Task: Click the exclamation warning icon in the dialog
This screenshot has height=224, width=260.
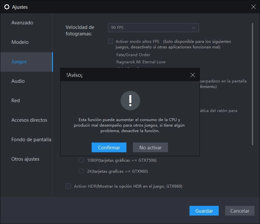Action: pyautogui.click(x=130, y=101)
